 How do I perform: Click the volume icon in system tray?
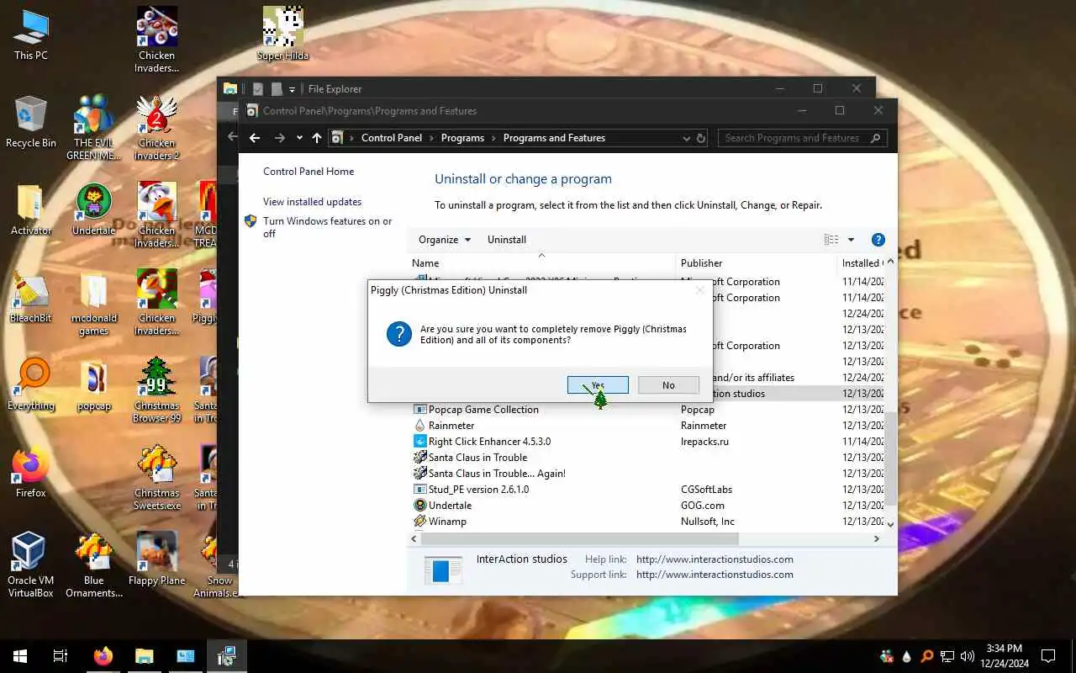coord(967,656)
